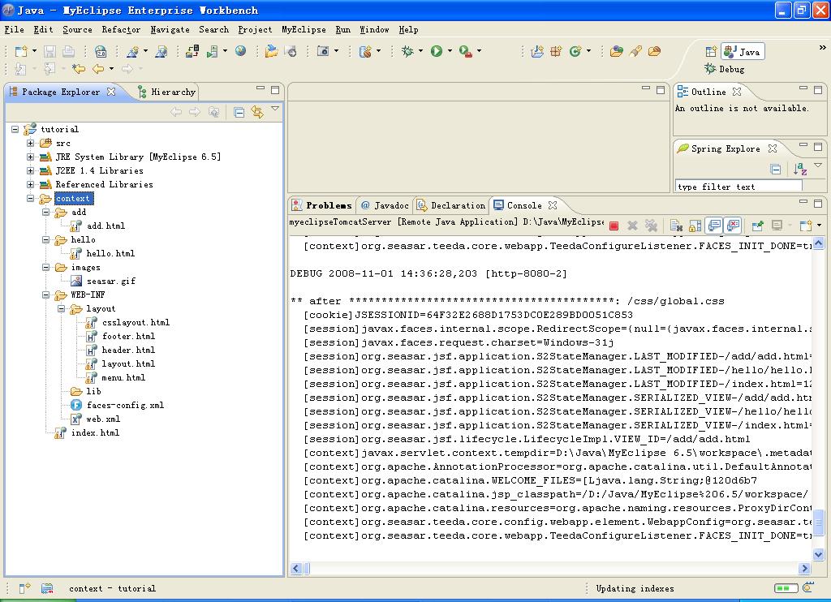Click the MyEclipse status bar icon

47,588
